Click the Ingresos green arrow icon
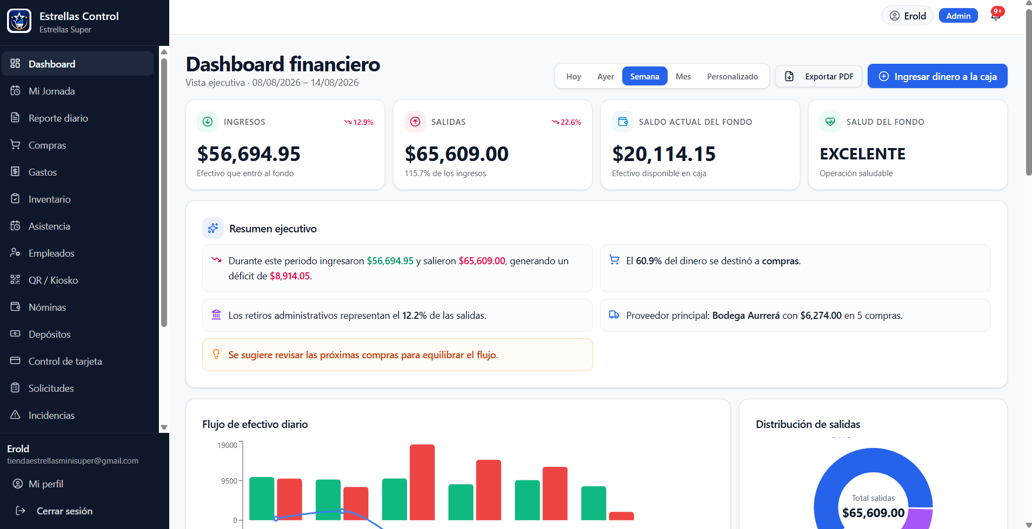The width and height of the screenshot is (1032, 529). 208,122
